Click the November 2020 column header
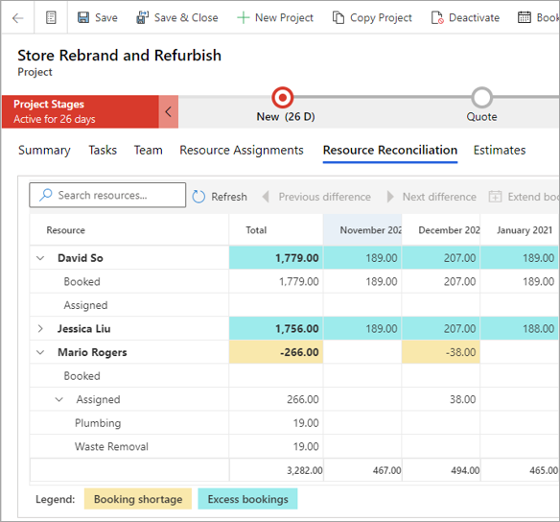 (x=362, y=230)
